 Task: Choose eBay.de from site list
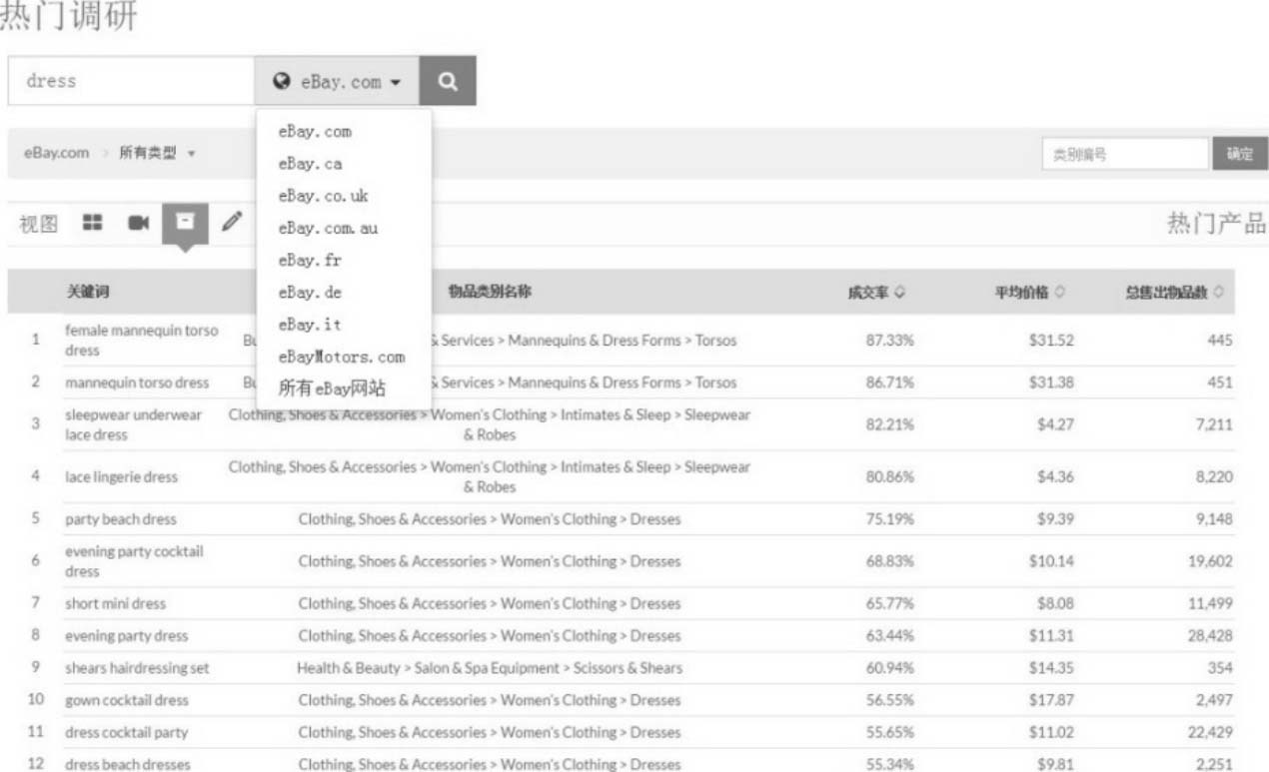[310, 292]
